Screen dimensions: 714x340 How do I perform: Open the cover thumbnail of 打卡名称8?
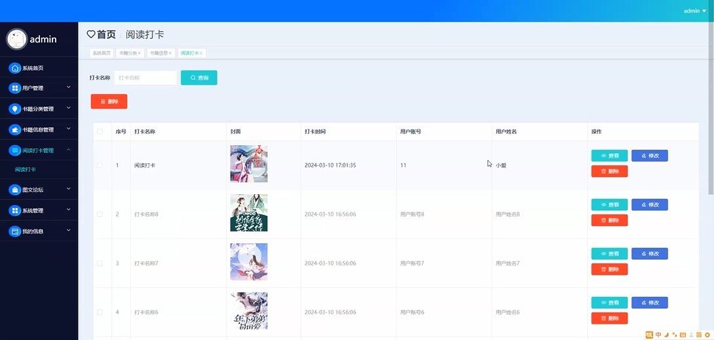[x=249, y=212]
